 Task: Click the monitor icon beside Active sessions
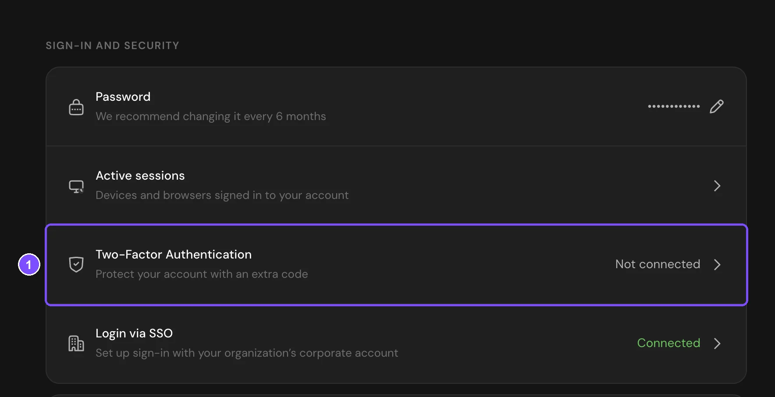pos(76,186)
